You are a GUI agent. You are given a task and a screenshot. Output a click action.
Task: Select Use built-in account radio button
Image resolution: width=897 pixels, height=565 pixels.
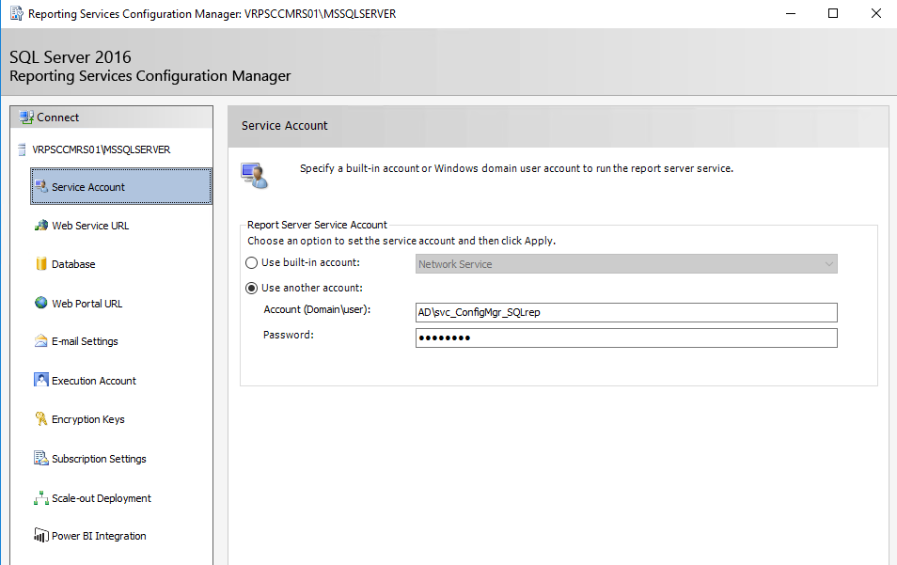coord(251,263)
